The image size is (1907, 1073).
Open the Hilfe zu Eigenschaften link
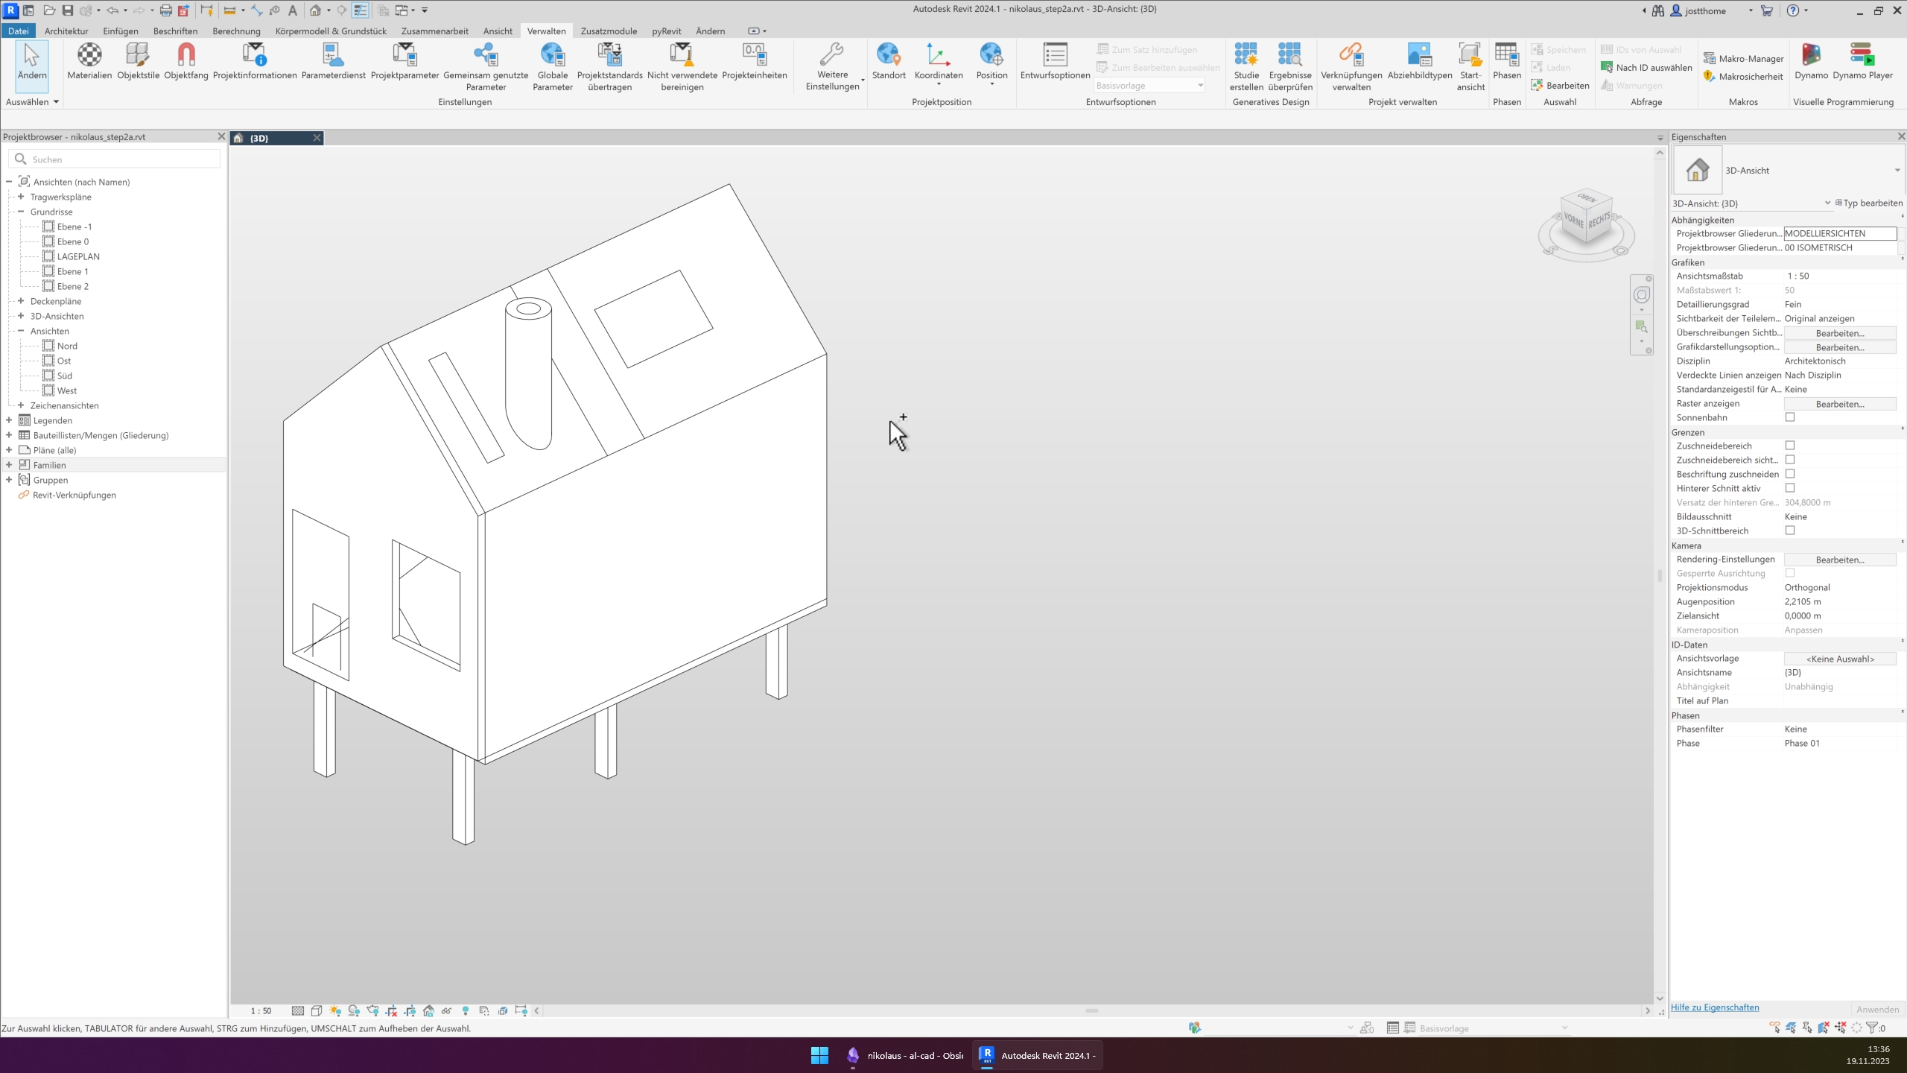point(1715,1007)
